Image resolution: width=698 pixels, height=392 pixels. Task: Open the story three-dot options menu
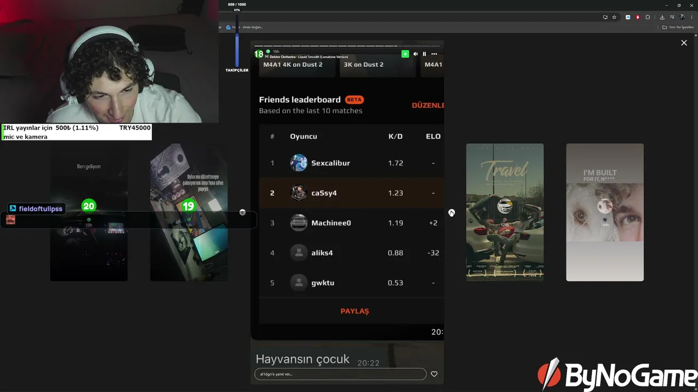(434, 54)
